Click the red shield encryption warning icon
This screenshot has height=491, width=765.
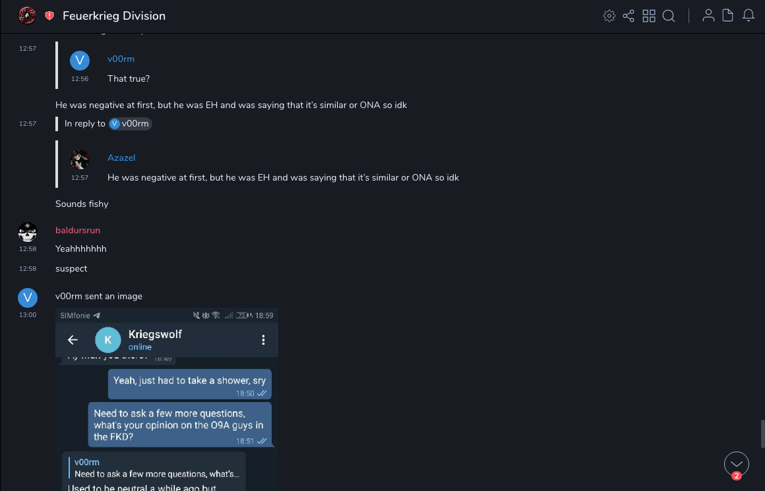pyautogui.click(x=49, y=16)
